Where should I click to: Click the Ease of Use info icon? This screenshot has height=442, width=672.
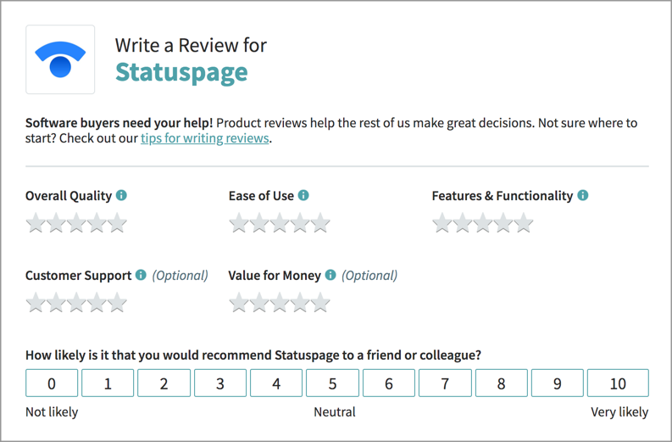[x=303, y=195]
